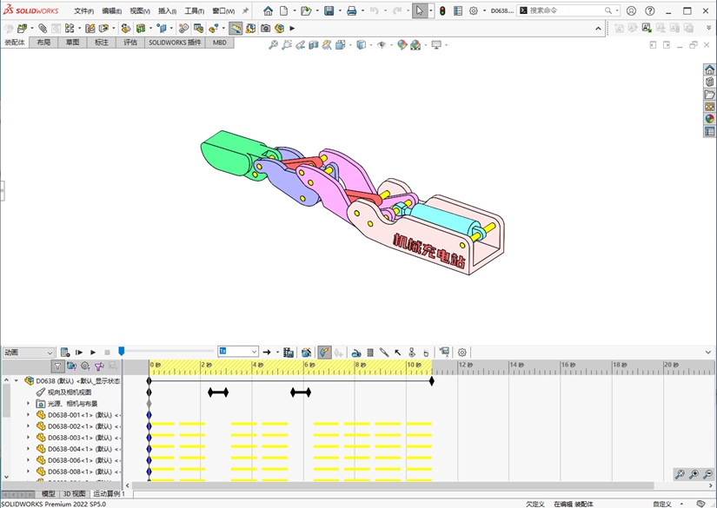Open Motion Study Properties gear icon
717x508 pixels.
pos(462,353)
